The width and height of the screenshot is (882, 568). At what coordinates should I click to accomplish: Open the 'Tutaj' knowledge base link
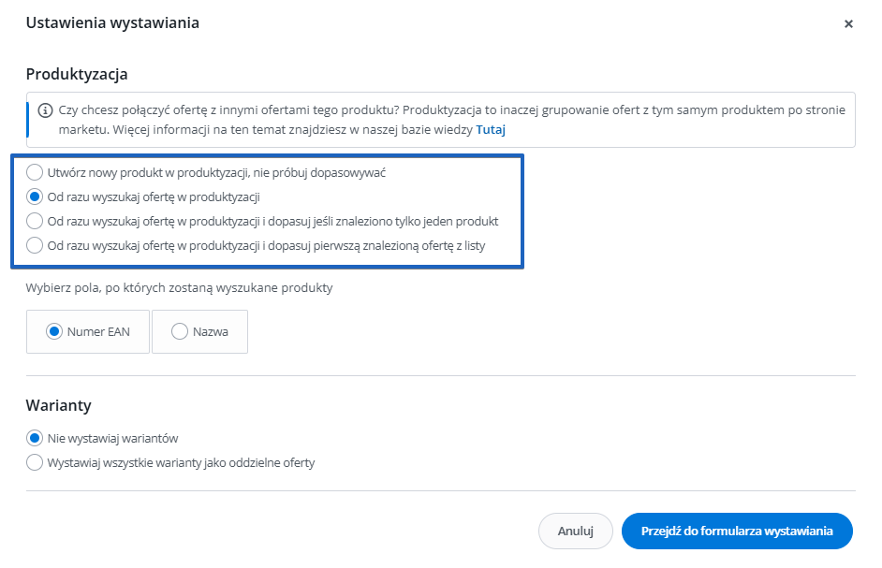point(490,130)
